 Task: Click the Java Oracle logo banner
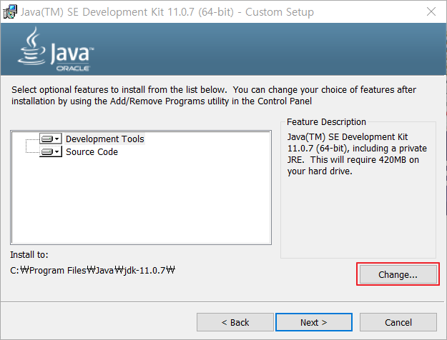tap(56, 49)
